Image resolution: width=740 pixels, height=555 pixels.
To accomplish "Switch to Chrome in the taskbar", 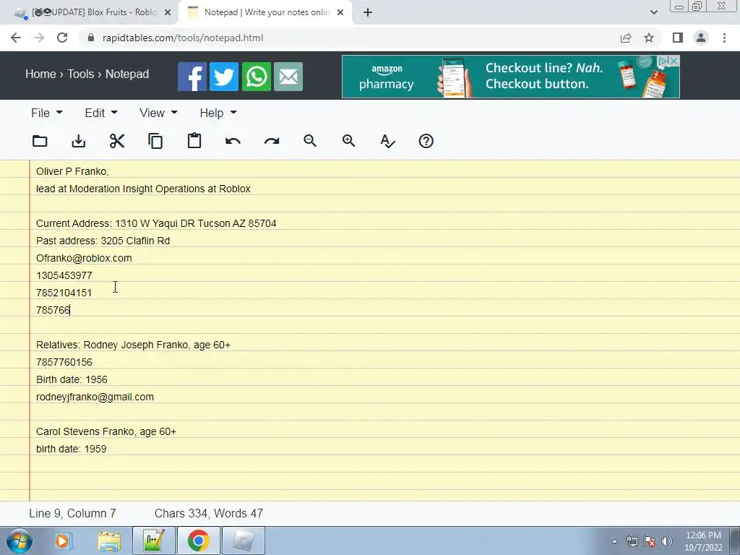I will (x=198, y=541).
